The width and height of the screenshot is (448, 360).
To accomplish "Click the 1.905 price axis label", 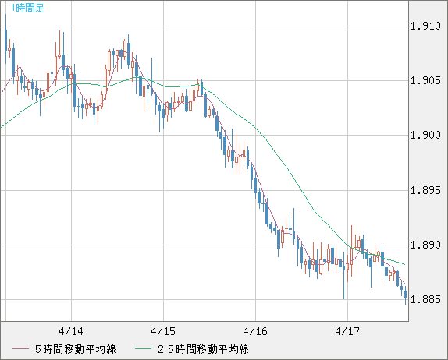I will point(425,81).
